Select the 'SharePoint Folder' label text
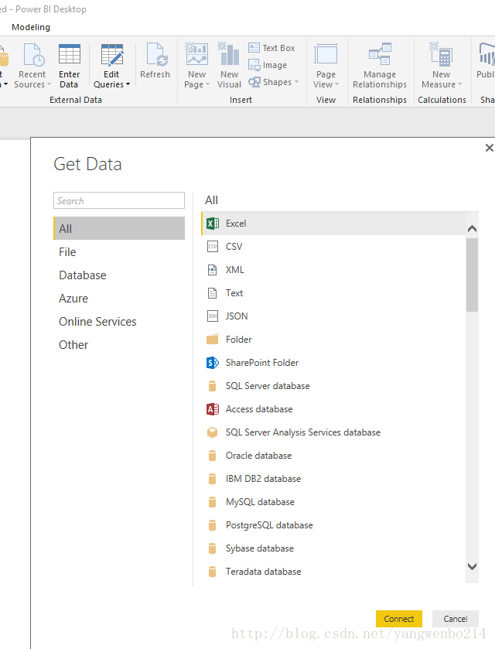This screenshot has height=649, width=495. point(262,363)
